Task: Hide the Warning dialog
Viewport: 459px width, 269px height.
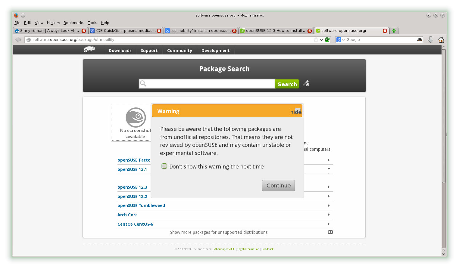Action: pos(296,112)
